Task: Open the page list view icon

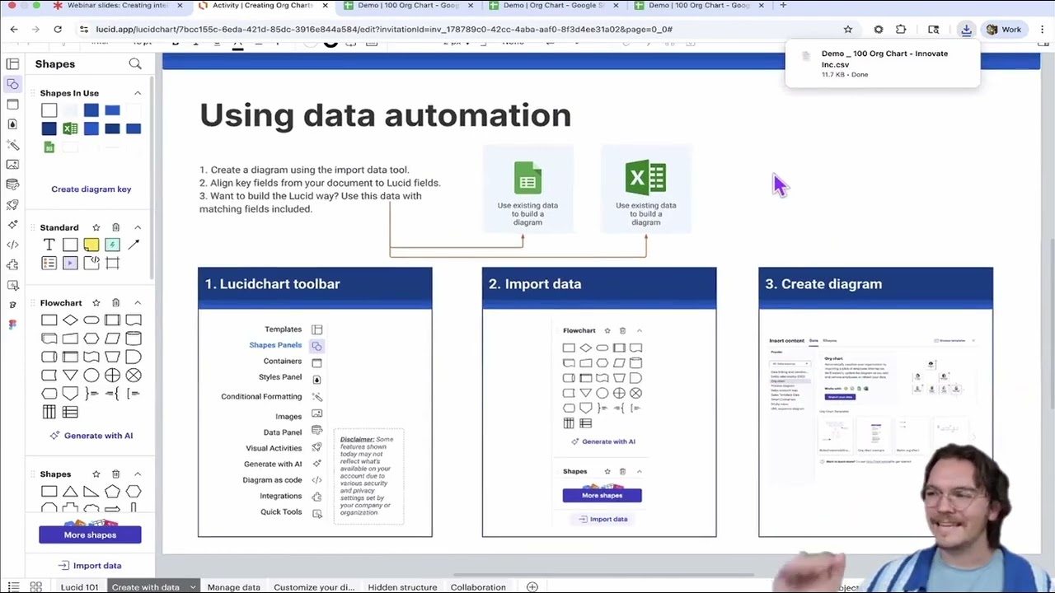Action: pos(13,587)
